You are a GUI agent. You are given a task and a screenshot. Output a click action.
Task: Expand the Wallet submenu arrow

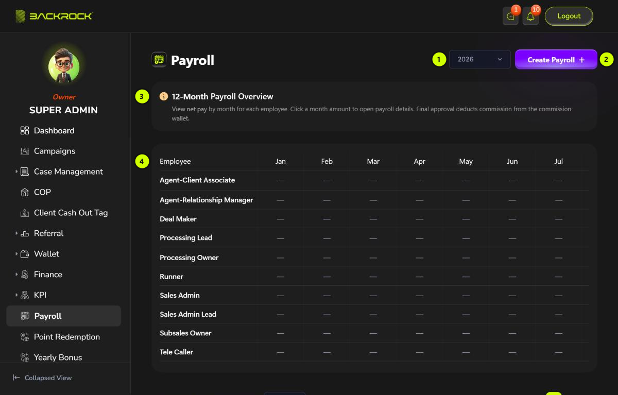point(16,254)
